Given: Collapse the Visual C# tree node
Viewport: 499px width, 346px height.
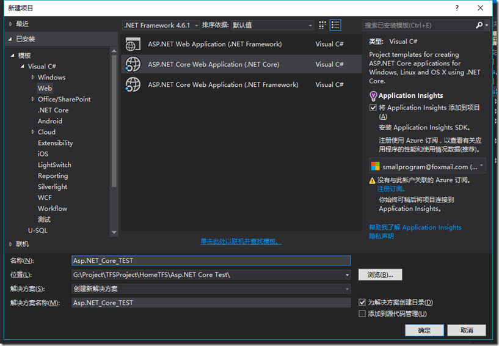Looking at the screenshot, I should tap(22, 67).
